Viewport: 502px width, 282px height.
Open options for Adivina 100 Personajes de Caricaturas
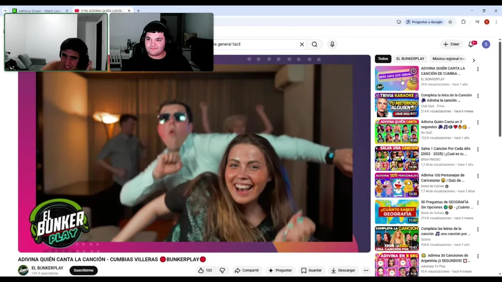pos(478,176)
